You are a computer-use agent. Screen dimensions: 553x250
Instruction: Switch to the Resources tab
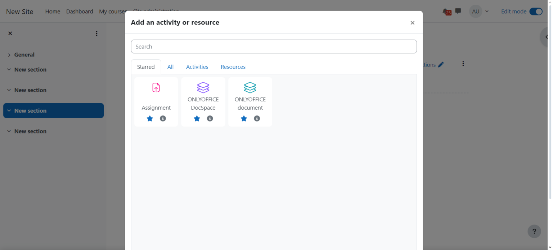(233, 67)
